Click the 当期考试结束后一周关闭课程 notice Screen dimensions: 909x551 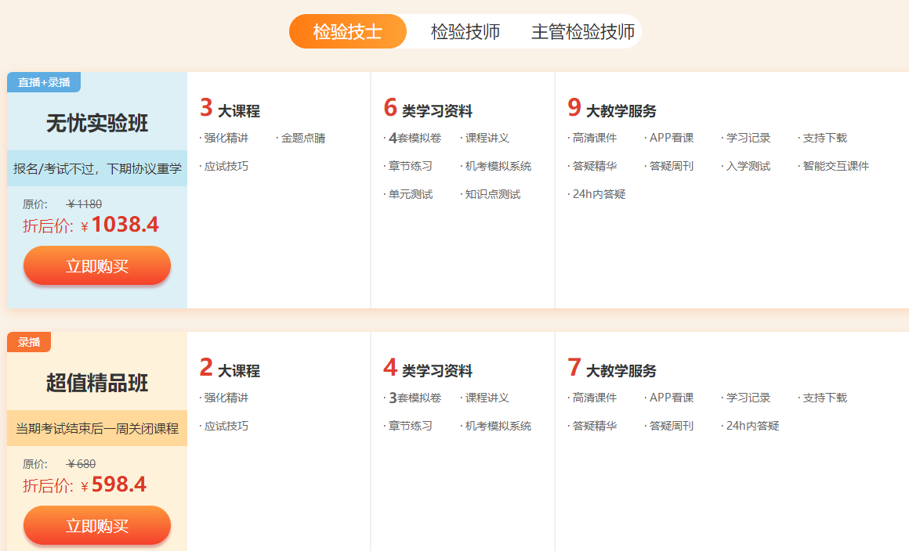click(97, 428)
